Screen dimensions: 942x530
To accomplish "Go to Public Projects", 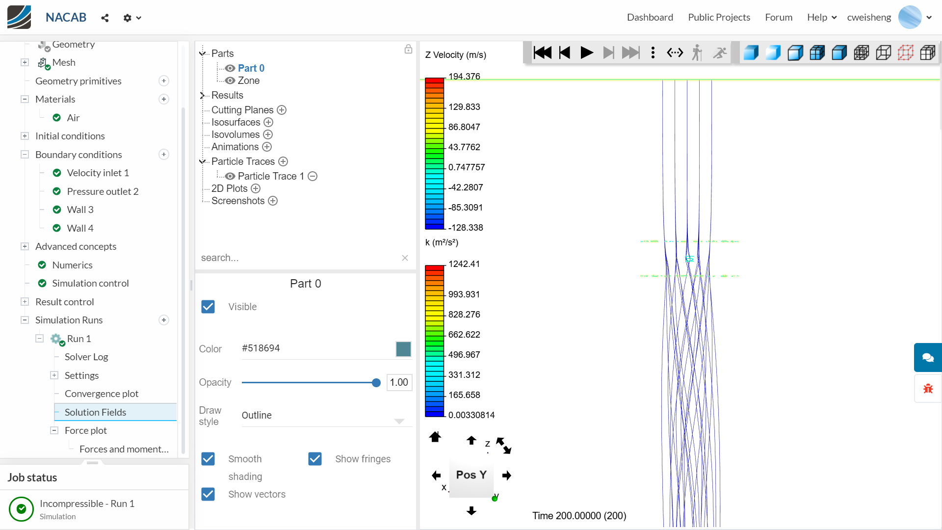I will [x=719, y=17].
